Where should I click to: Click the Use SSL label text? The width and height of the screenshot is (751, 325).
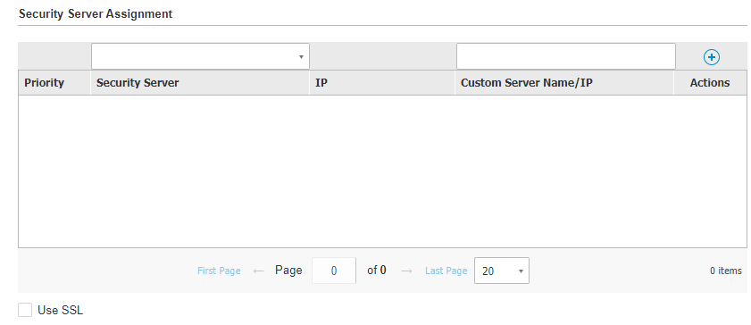(61, 310)
